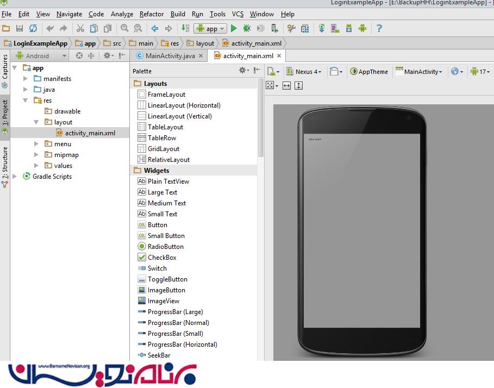Viewport: 494px width, 388px height.
Task: Open palette settings gear icon
Action: (x=243, y=71)
